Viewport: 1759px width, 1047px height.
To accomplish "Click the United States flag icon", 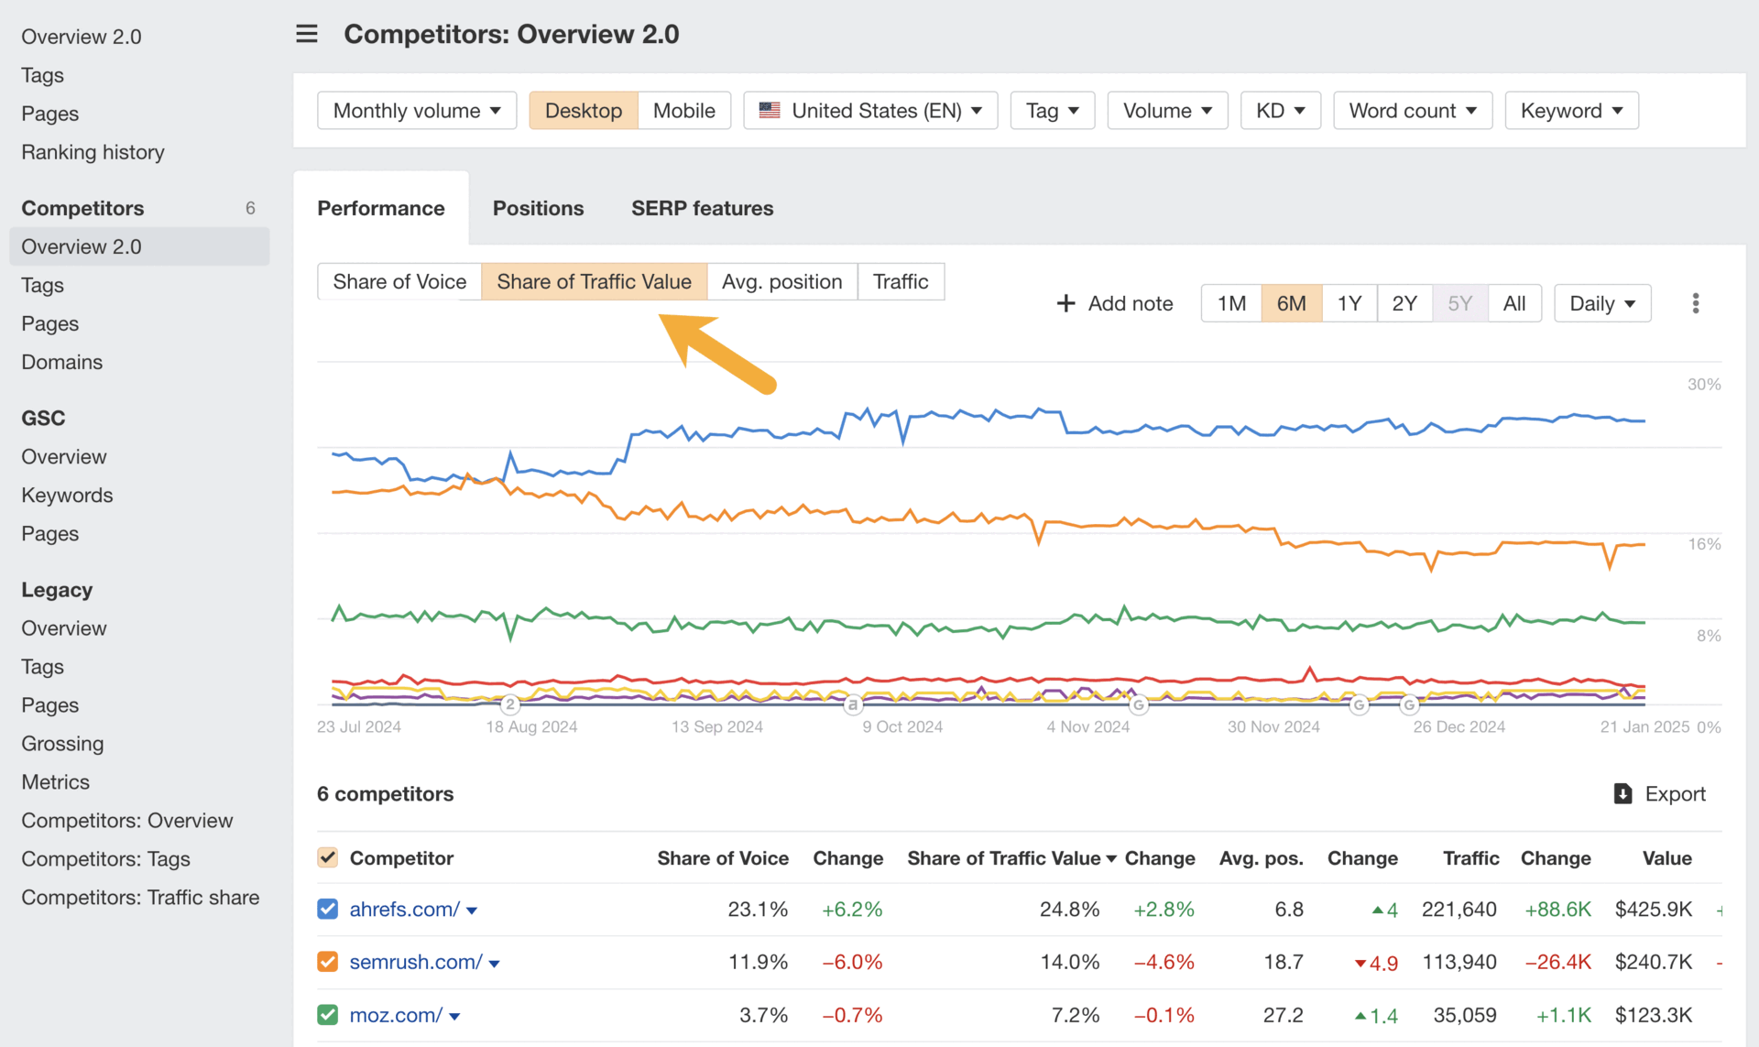I will [770, 110].
